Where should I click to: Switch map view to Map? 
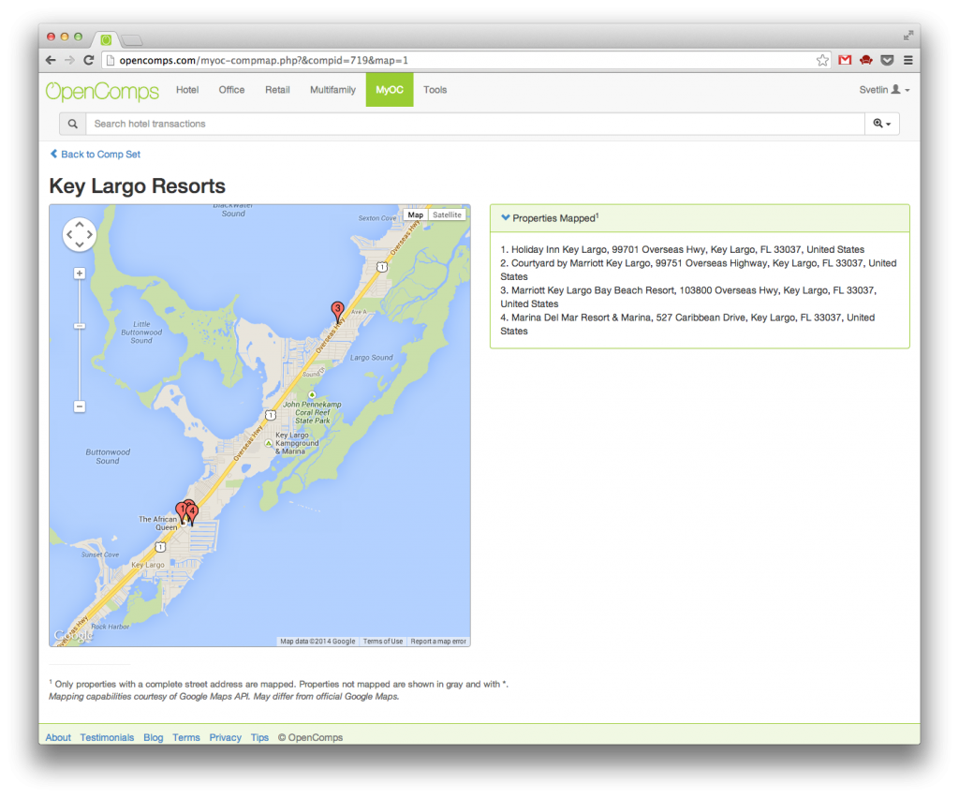(415, 215)
